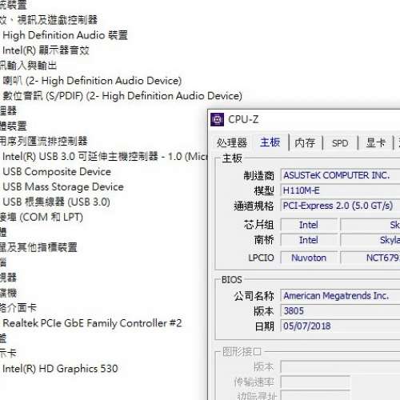400x400 pixels.
Task: Select USB Composite Device entry
Action: [x=57, y=172]
